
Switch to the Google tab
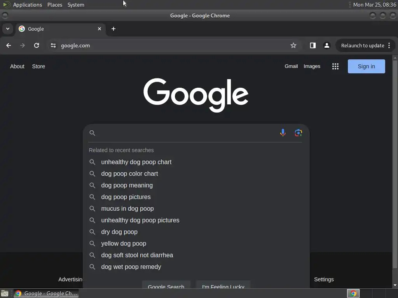click(x=60, y=29)
